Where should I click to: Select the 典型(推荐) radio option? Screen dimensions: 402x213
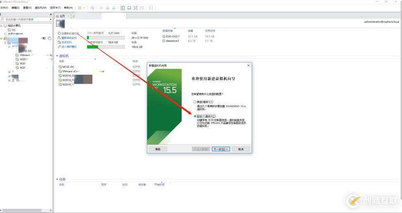click(x=195, y=102)
